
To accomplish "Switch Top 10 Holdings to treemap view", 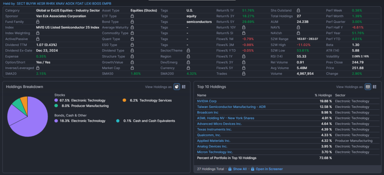I will [375, 87].
